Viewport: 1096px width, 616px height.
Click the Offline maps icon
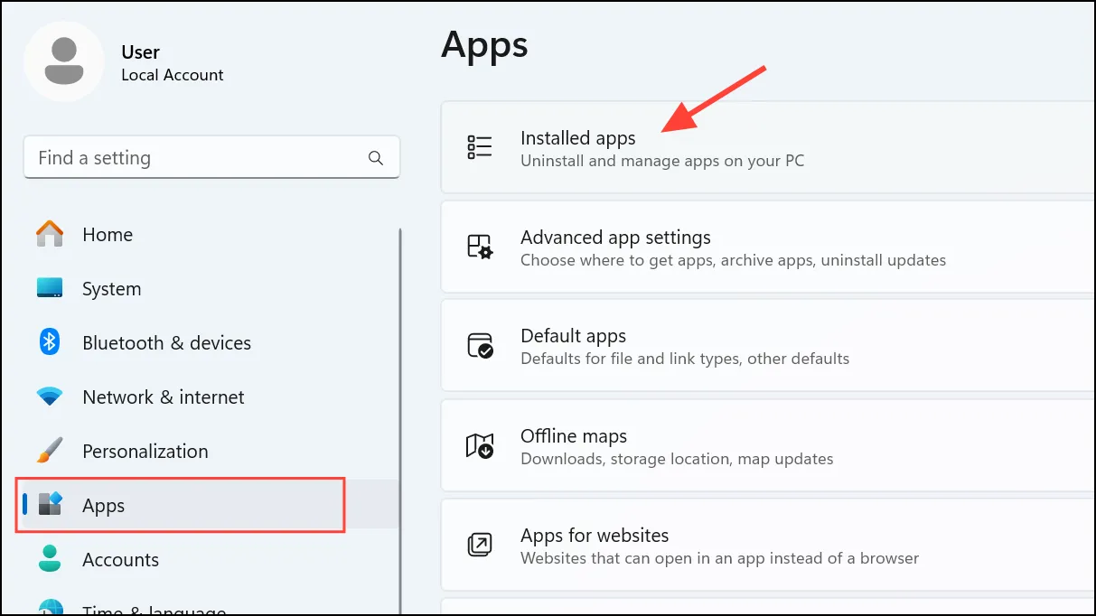[480, 445]
